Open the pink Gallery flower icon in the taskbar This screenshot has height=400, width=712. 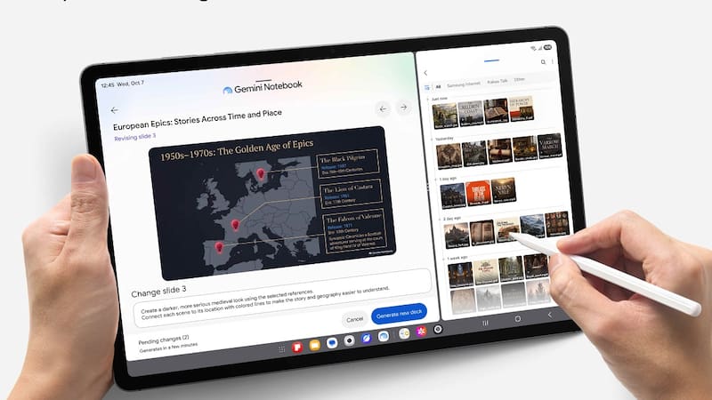pos(421,332)
